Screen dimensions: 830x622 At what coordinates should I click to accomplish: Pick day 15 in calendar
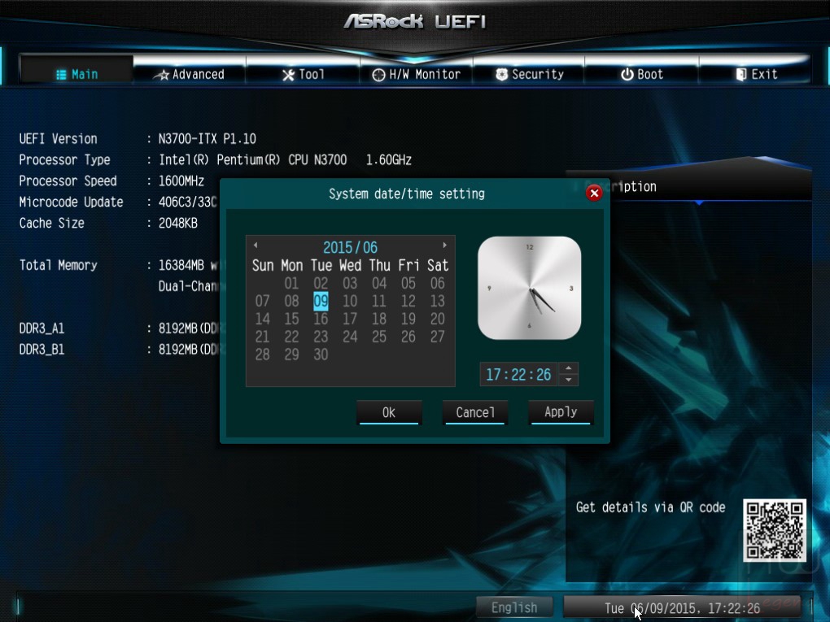point(291,319)
